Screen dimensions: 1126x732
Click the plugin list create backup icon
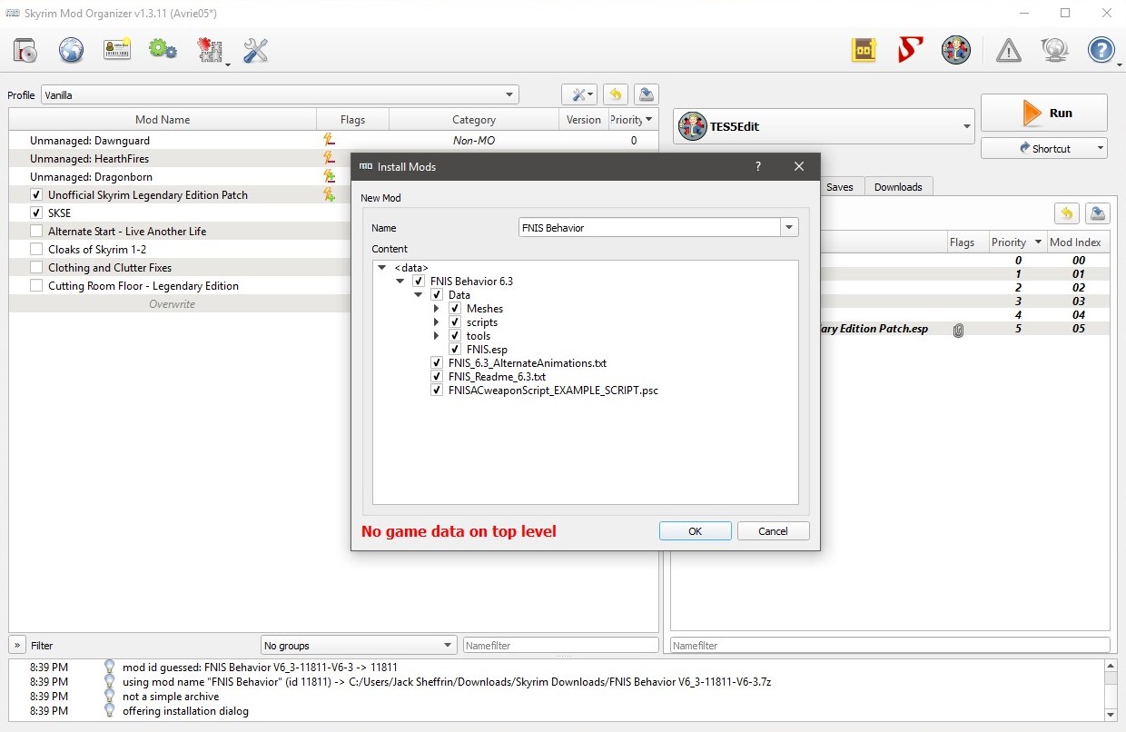pyautogui.click(x=1098, y=213)
